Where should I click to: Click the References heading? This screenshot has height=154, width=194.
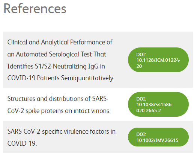pos(35,9)
